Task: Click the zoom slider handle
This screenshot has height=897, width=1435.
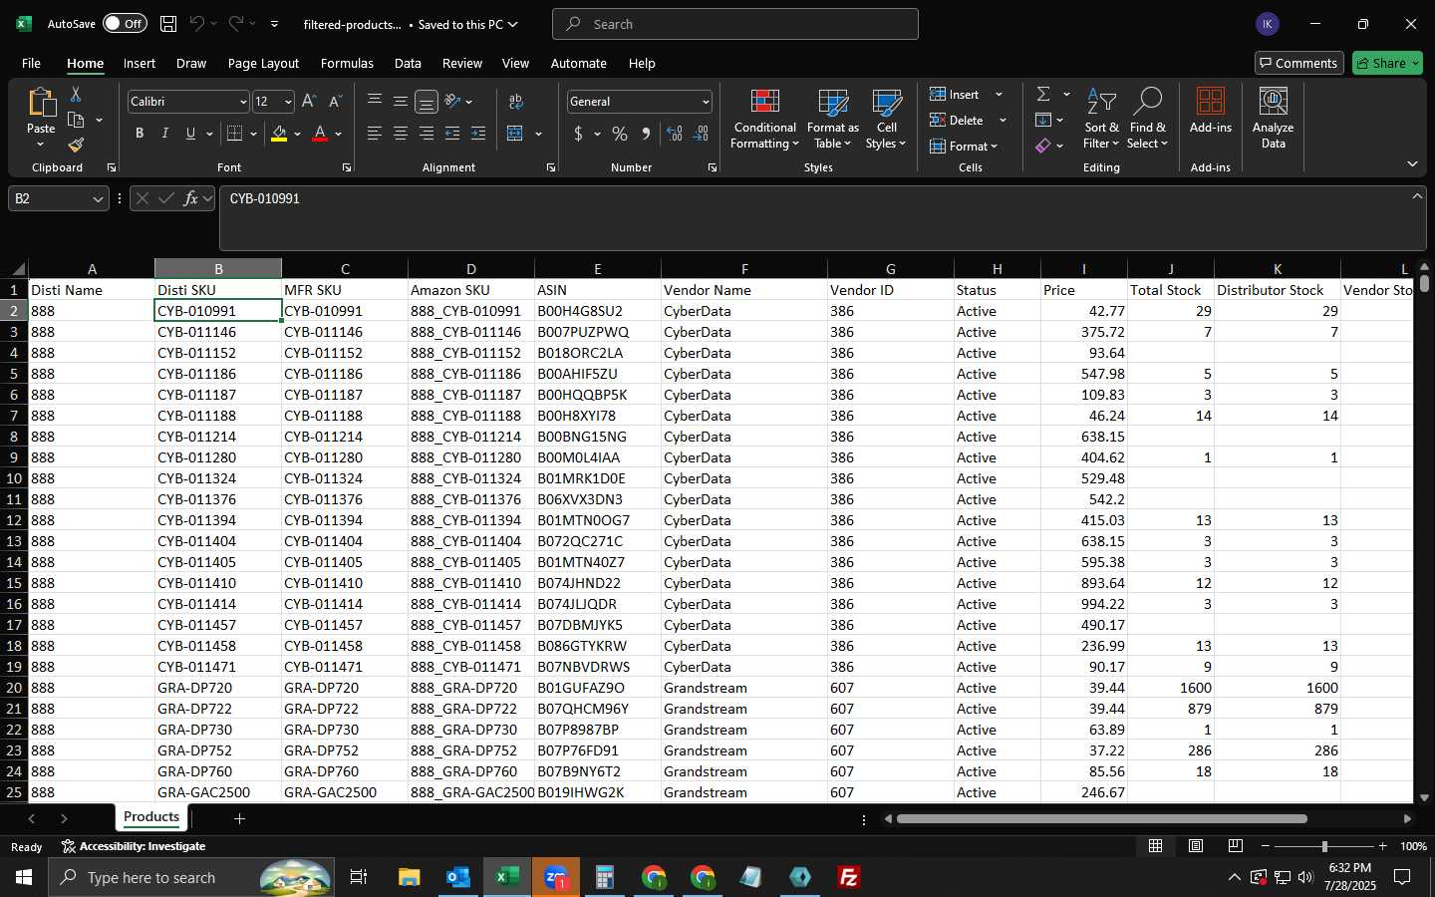Action: click(x=1324, y=846)
